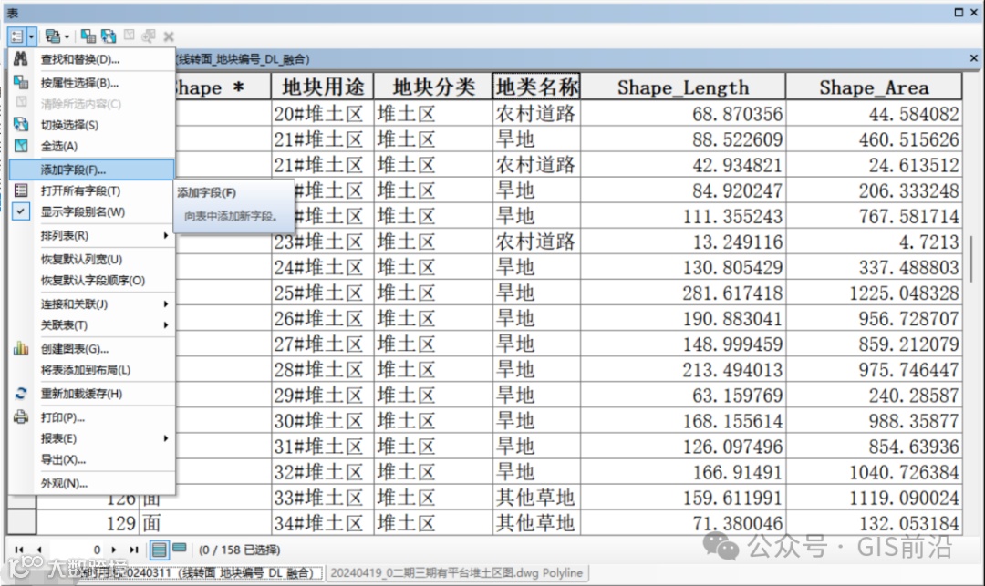Viewport: 985px width, 586px height.
Task: Close the inner table tab with X
Action: coord(974,58)
